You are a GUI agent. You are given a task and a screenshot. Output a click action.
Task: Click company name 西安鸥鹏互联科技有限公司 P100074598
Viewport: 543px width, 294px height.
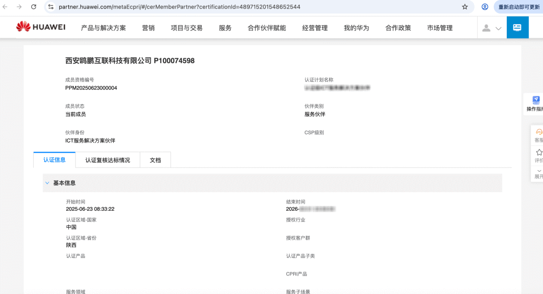130,61
